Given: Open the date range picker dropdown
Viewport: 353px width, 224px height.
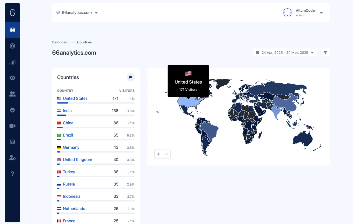Looking at the screenshot, I should pyautogui.click(x=285, y=53).
